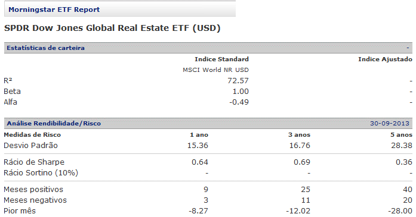Click the Indice Standard column header

(x=222, y=59)
